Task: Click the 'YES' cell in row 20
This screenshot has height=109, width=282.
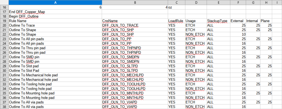Action: point(177,25)
